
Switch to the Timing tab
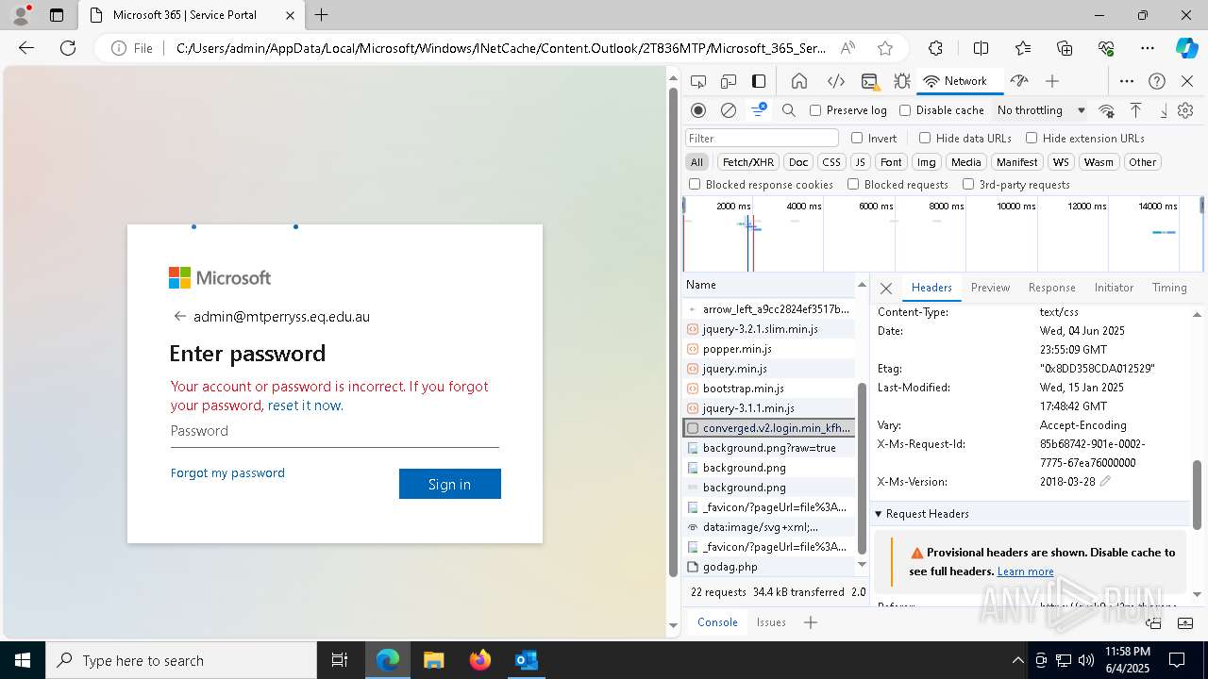(x=1169, y=288)
